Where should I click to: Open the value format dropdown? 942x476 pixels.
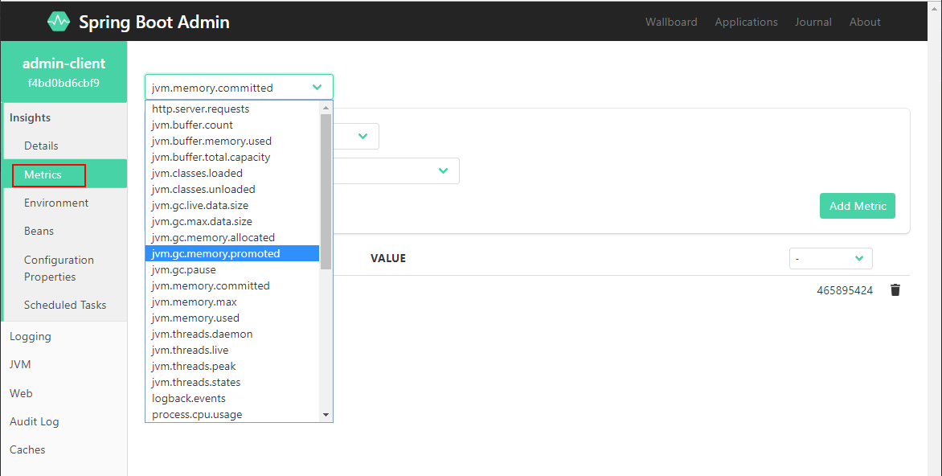[x=830, y=258]
